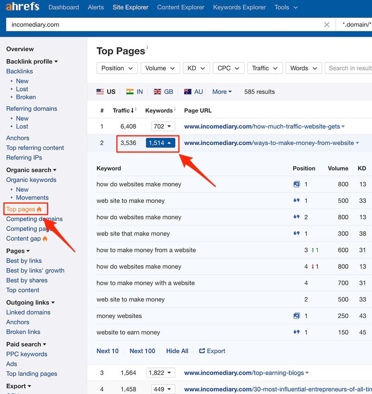
Task: Click the Next 100 link
Action: pyautogui.click(x=142, y=351)
